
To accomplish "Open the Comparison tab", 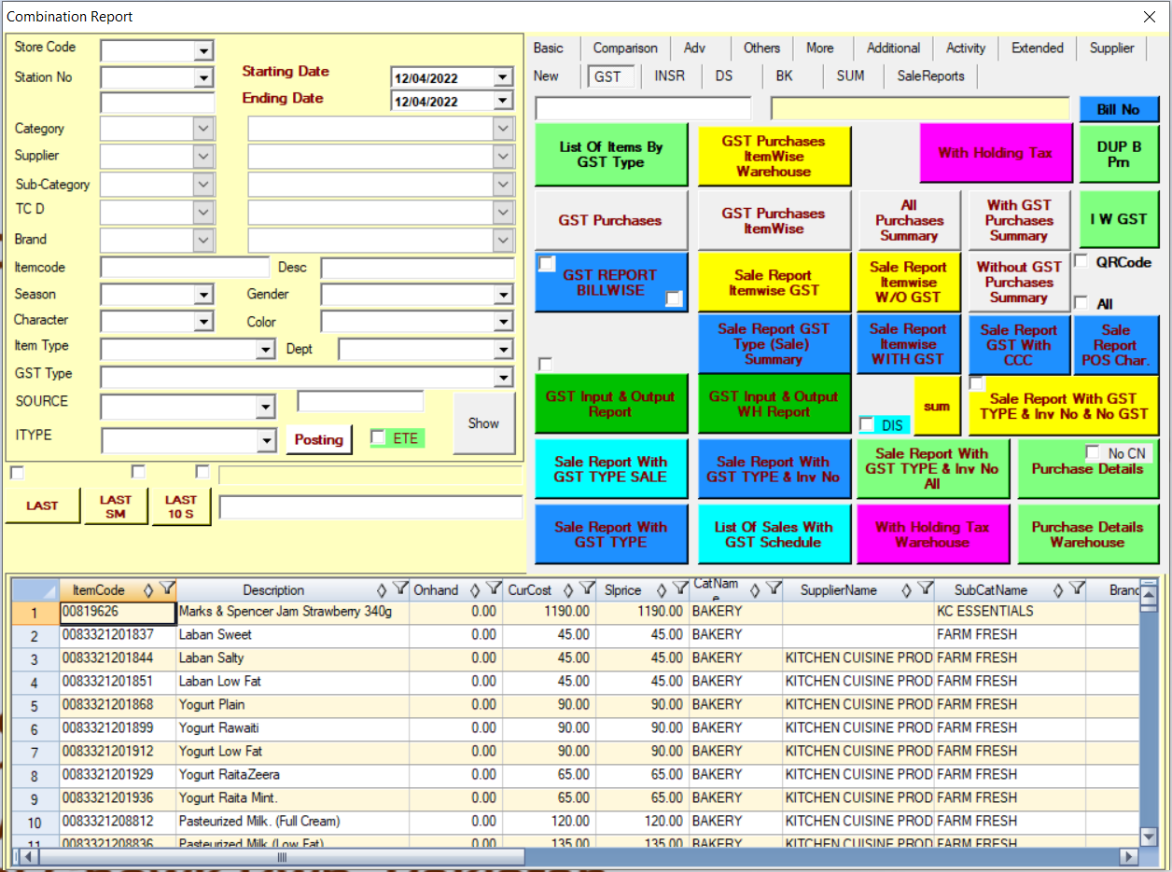I will [x=625, y=48].
